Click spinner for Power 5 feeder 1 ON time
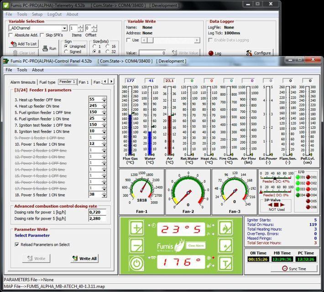The image size is (324, 292). pyautogui.click(x=104, y=194)
